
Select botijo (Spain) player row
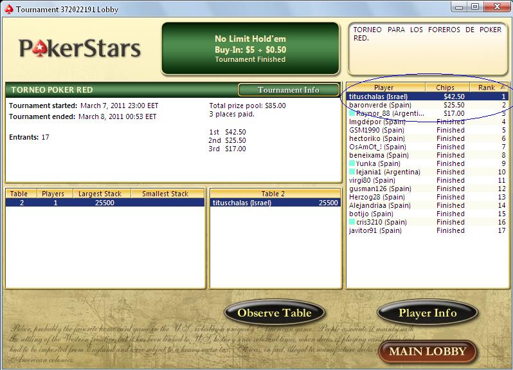point(428,214)
